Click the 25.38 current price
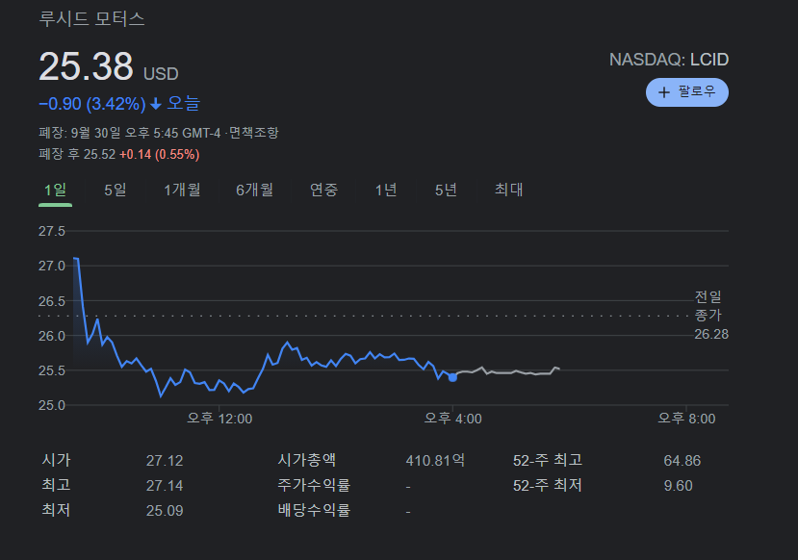798x560 pixels. point(86,66)
